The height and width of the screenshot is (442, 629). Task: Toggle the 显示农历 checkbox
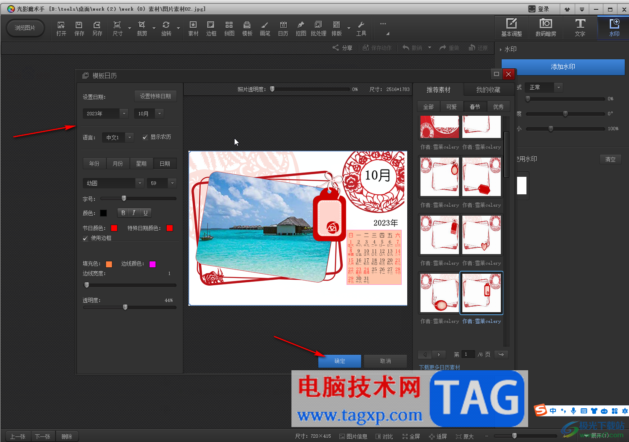145,137
